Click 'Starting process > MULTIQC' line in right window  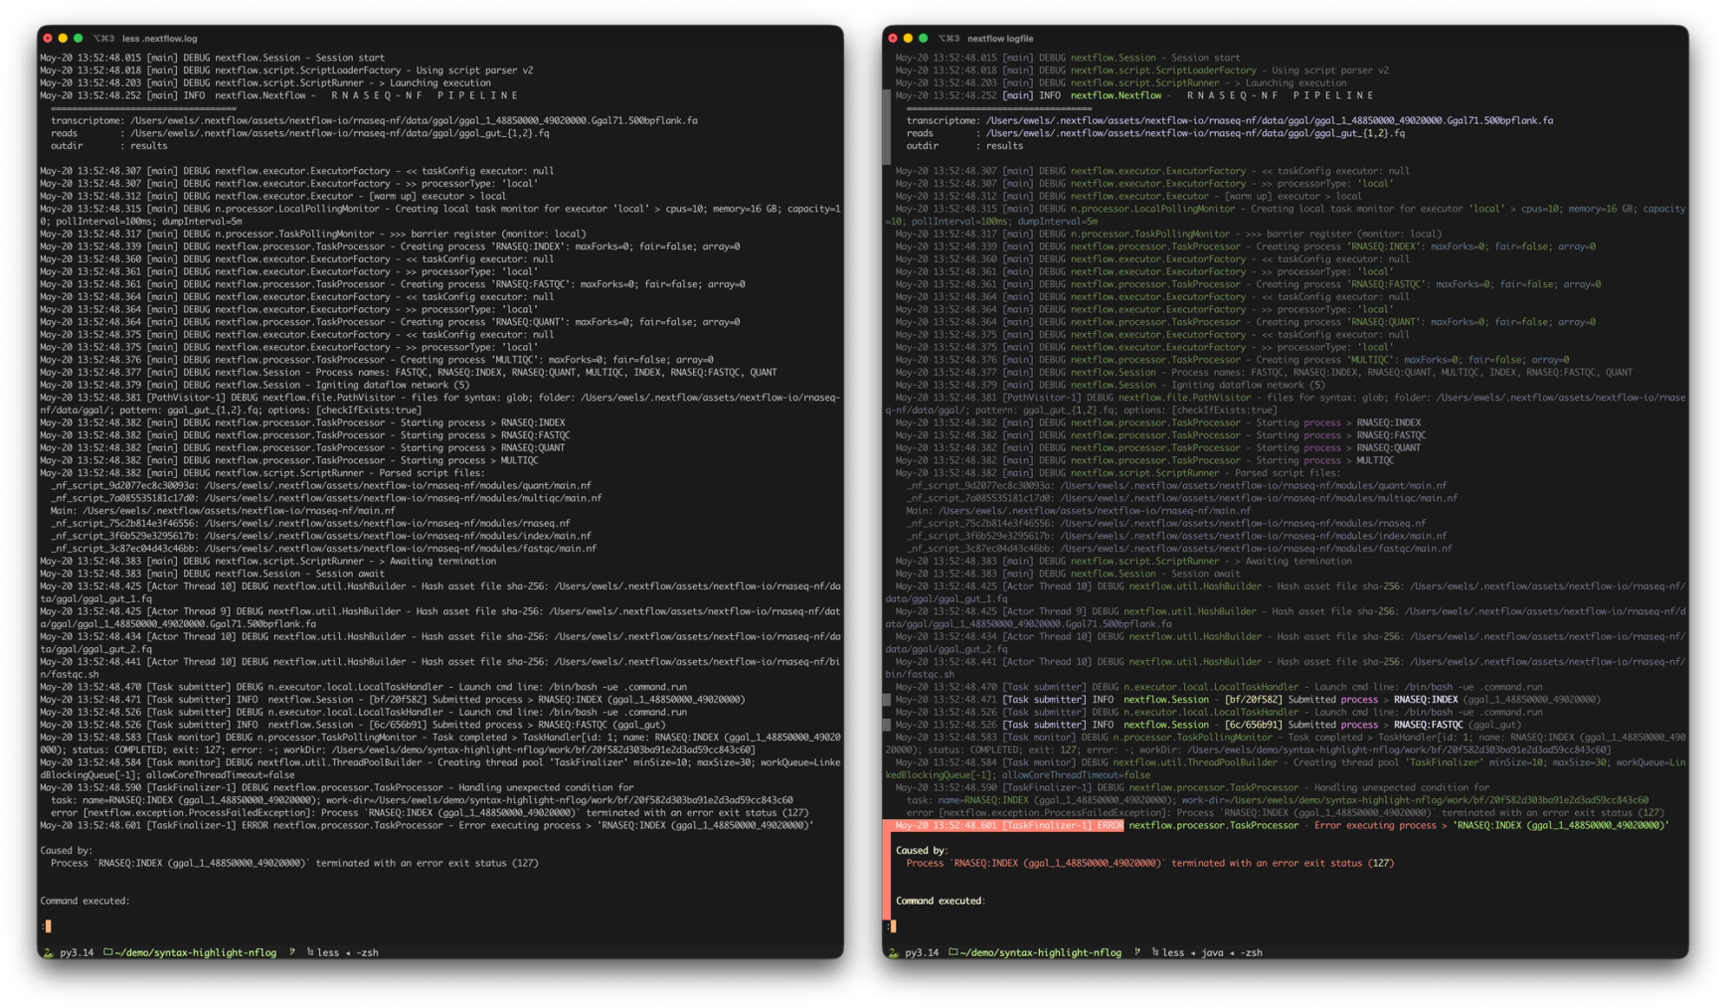[x=1144, y=460]
